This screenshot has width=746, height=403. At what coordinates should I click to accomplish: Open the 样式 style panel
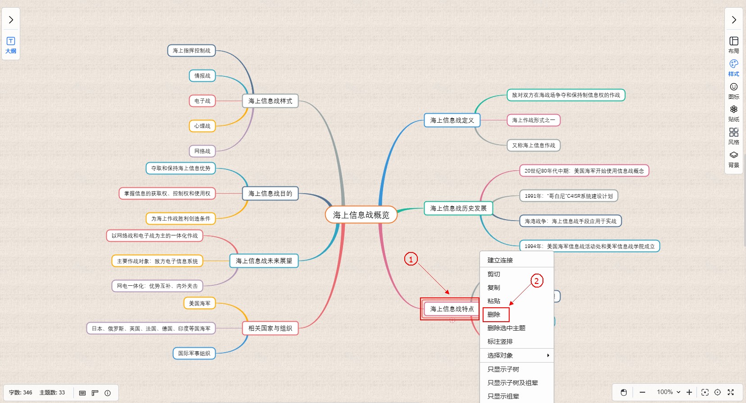[x=733, y=67]
